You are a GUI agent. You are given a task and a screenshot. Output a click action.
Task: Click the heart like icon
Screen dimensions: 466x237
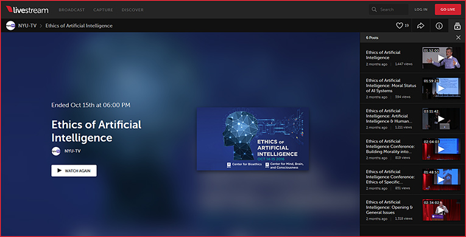click(400, 26)
